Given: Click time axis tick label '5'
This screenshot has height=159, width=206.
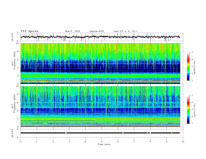Looking at the screenshot, I should coord(102,142).
